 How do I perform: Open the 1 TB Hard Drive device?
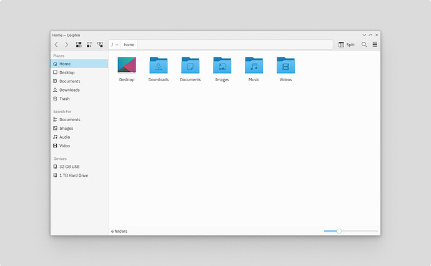pyautogui.click(x=73, y=175)
